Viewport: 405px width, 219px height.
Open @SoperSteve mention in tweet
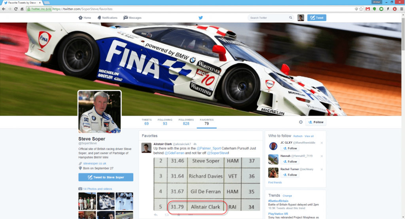tap(218, 153)
